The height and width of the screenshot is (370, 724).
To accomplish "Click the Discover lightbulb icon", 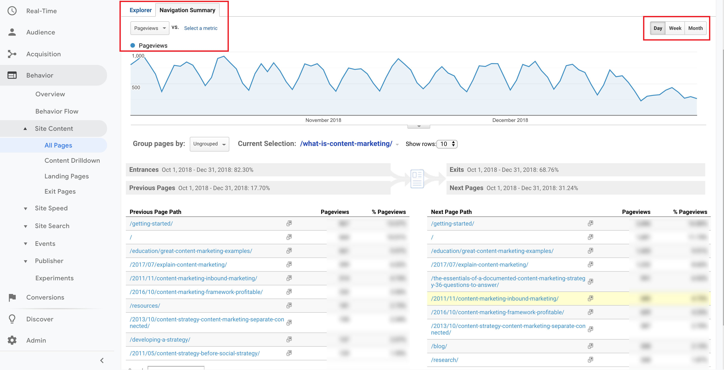I will [12, 319].
